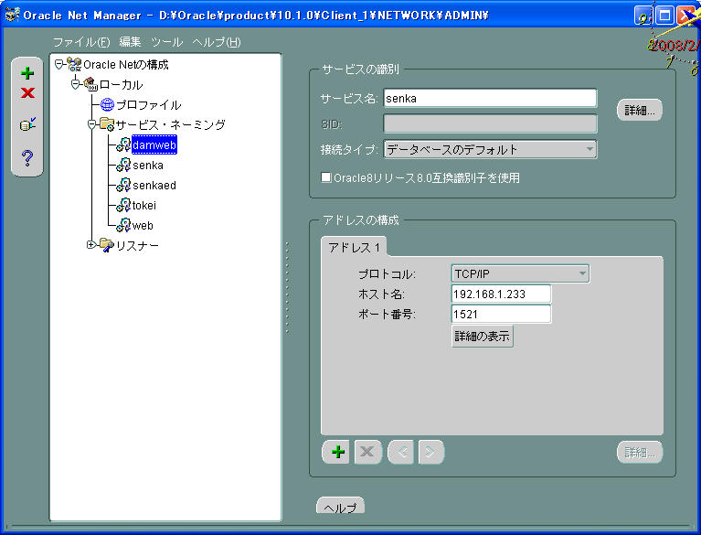Click the senkaed service icon

pyautogui.click(x=123, y=185)
